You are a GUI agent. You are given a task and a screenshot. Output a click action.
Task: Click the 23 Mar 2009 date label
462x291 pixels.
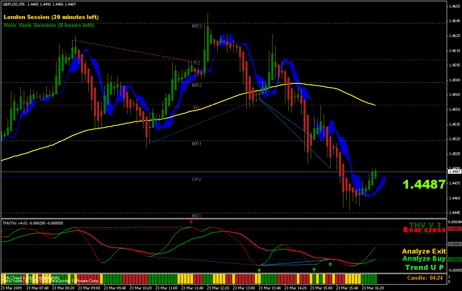coord(11,288)
